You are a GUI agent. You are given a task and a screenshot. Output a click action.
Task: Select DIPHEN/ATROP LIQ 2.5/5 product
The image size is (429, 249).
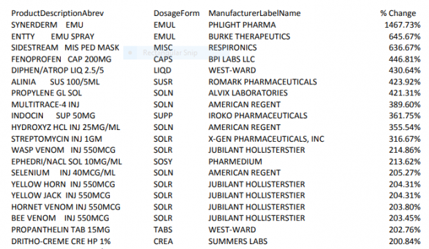coord(57,71)
